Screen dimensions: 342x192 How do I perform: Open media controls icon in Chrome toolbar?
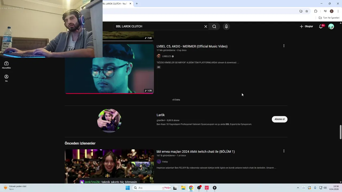[325, 11]
